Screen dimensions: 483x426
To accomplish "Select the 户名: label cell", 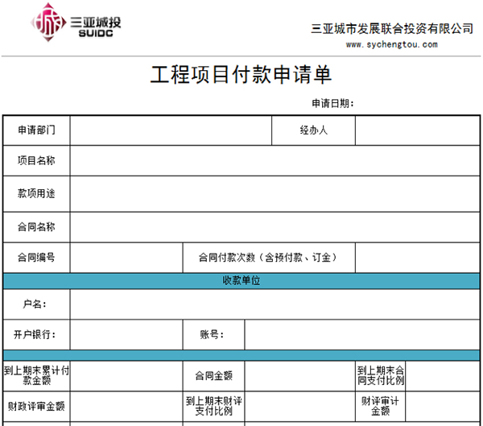I will click(36, 304).
